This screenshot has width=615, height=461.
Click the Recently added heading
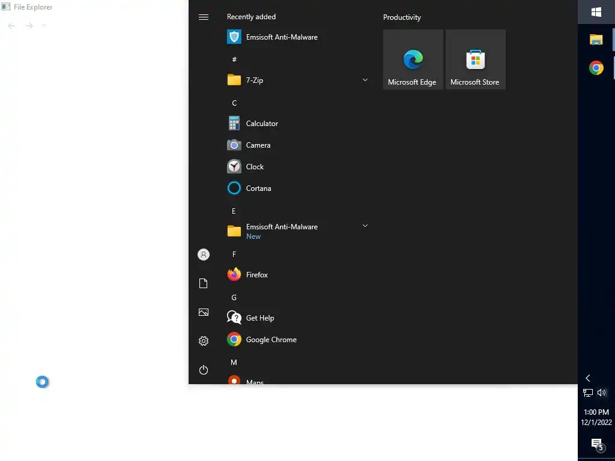[x=252, y=17]
